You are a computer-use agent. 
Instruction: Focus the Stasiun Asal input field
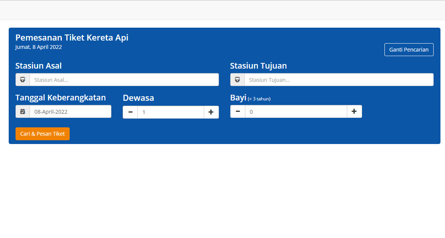(124, 80)
